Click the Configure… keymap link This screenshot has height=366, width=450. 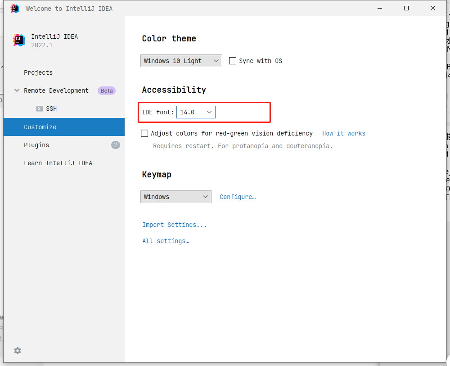pos(238,197)
